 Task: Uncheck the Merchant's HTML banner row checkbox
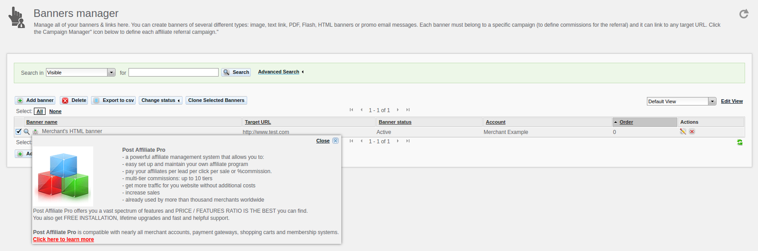click(x=18, y=131)
